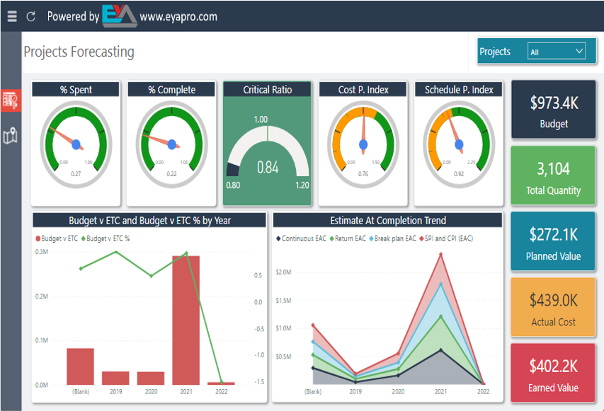Click the 0.76 value under Cost P. Index gauge
The height and width of the screenshot is (411, 604).
coord(363,174)
